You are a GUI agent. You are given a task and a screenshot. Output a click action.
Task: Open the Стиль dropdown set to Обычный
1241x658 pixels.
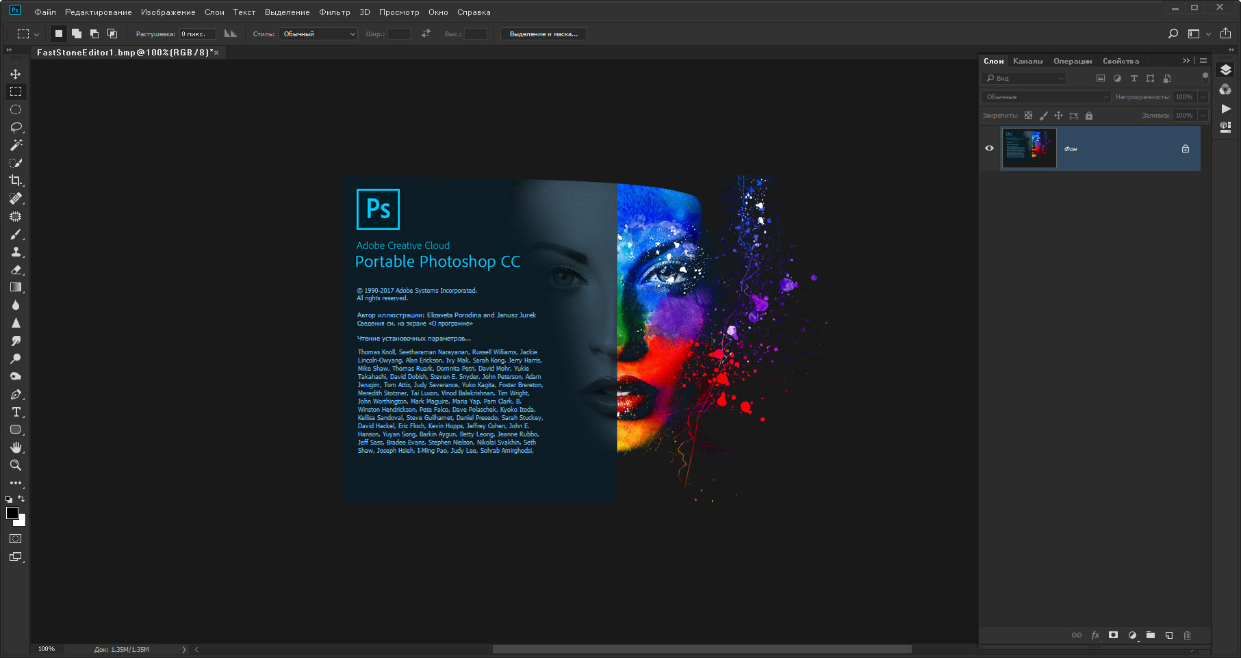point(318,34)
